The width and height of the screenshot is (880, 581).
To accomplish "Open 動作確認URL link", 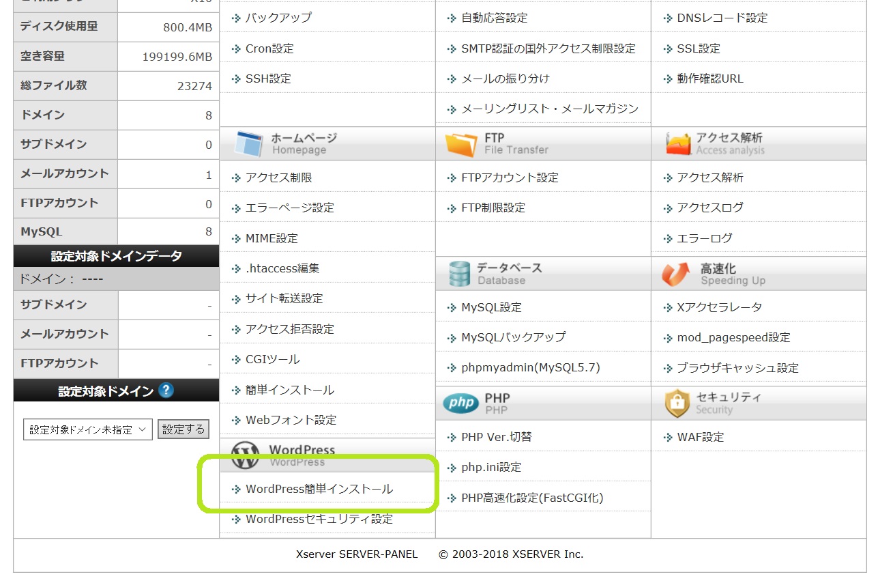I will point(709,79).
